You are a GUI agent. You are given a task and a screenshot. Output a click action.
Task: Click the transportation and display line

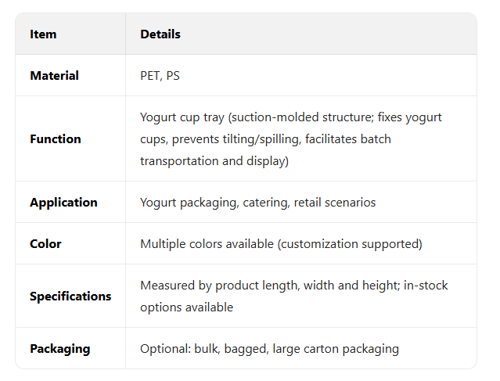pyautogui.click(x=213, y=160)
